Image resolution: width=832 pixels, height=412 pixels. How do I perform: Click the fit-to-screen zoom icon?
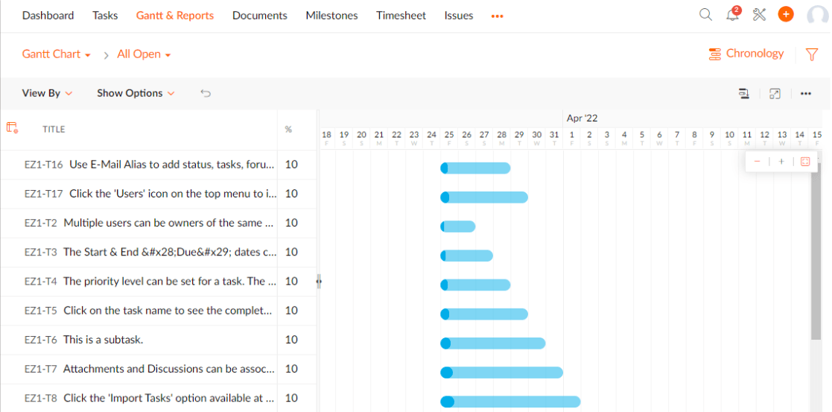tap(805, 162)
